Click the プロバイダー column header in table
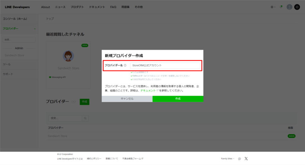305x165 pixels. tap(56, 128)
